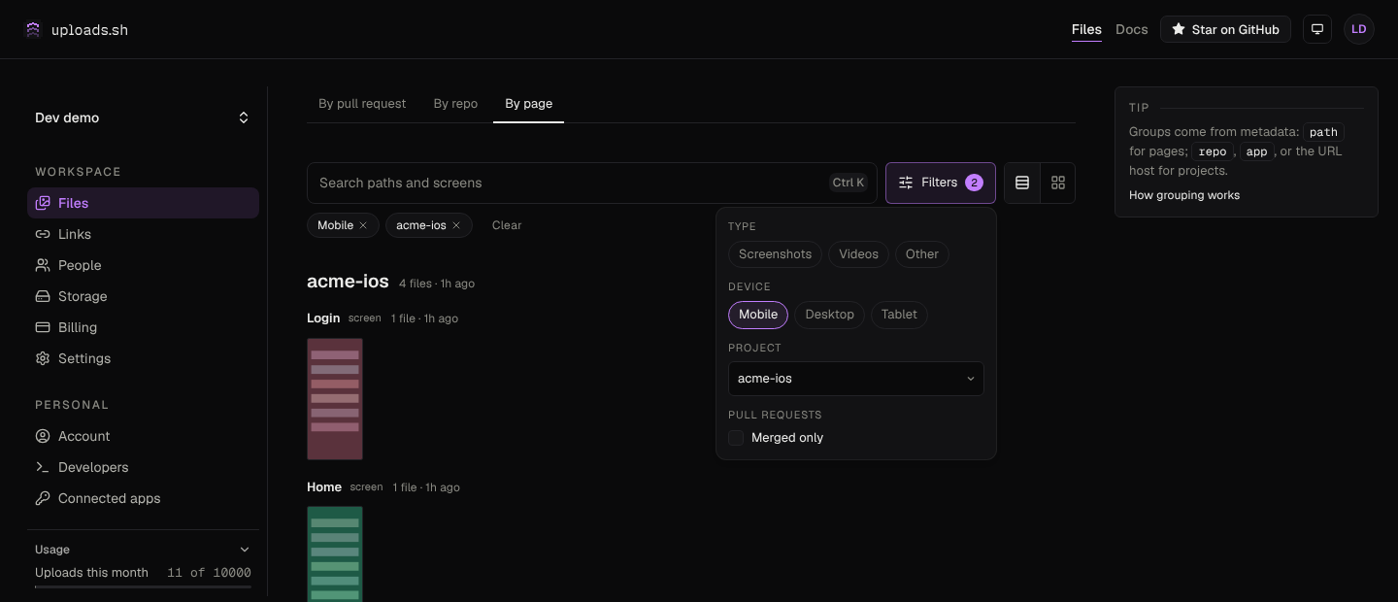
Task: Switch to list view layout icon
Action: point(1022,183)
